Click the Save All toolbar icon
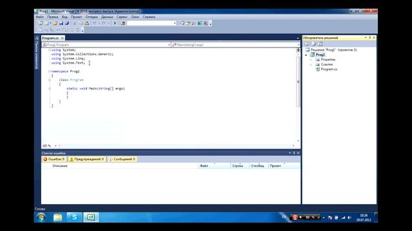The width and height of the screenshot is (412, 231). click(67, 23)
